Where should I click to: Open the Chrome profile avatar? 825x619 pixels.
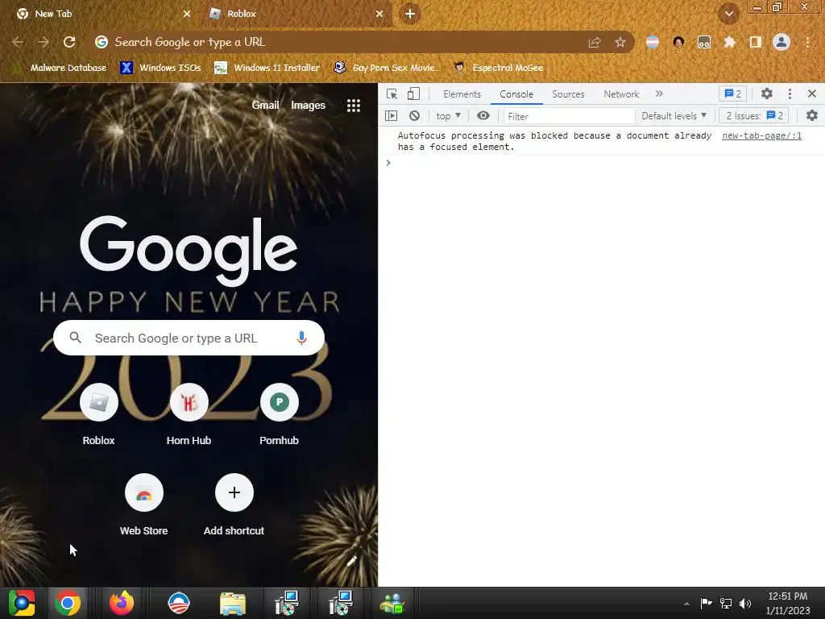781,42
